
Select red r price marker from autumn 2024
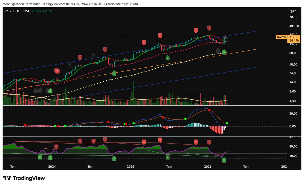coord(105,49)
